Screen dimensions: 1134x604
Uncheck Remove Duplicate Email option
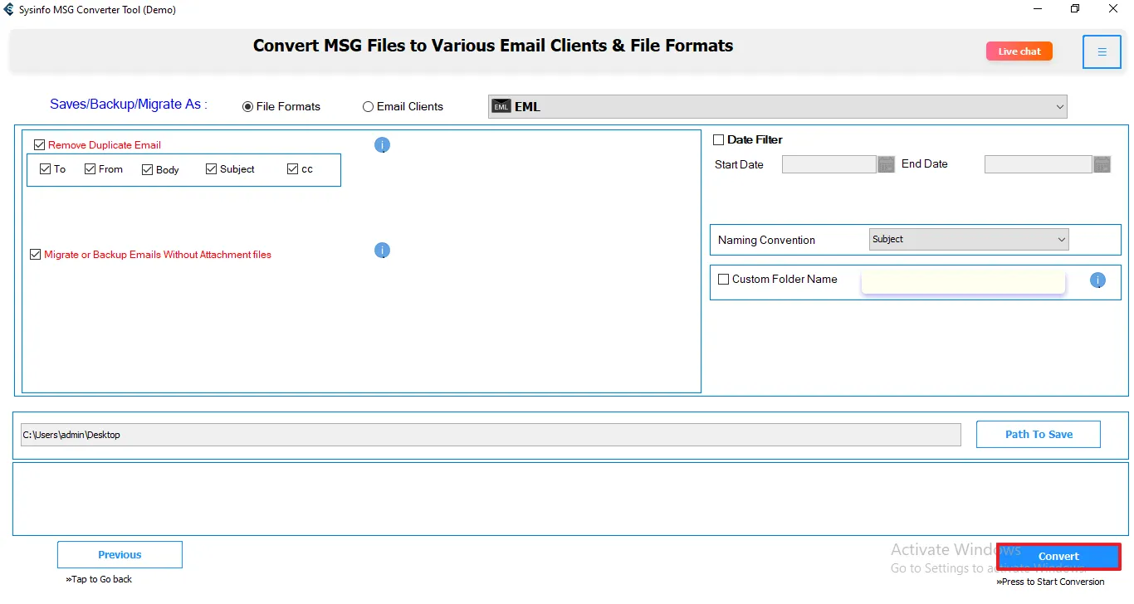[39, 145]
